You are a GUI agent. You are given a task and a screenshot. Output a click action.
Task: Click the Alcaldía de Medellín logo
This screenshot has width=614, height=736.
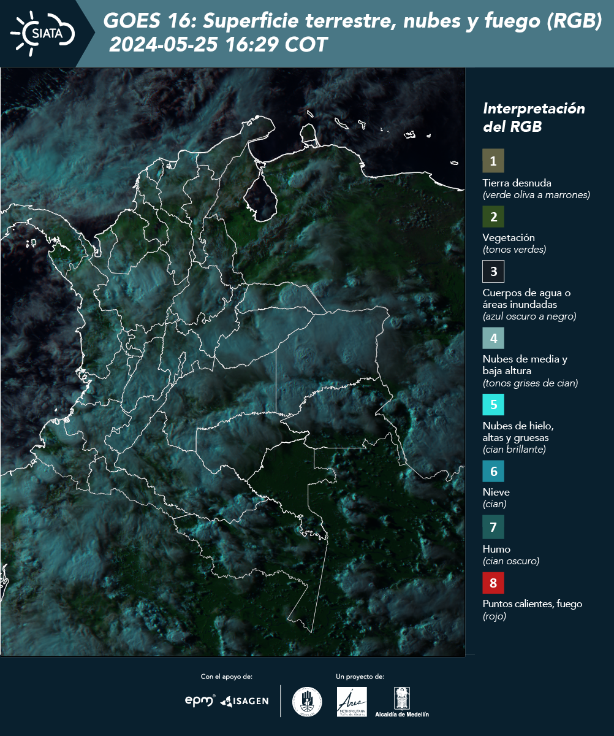click(x=402, y=702)
